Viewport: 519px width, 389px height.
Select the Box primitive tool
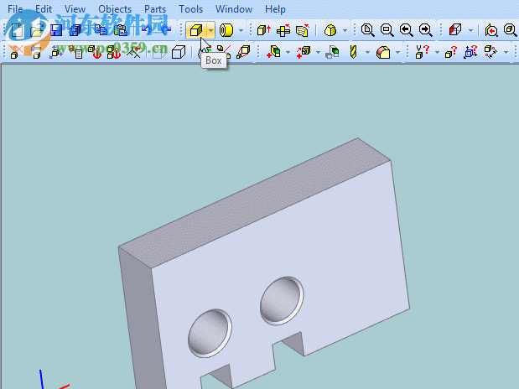pyautogui.click(x=195, y=30)
